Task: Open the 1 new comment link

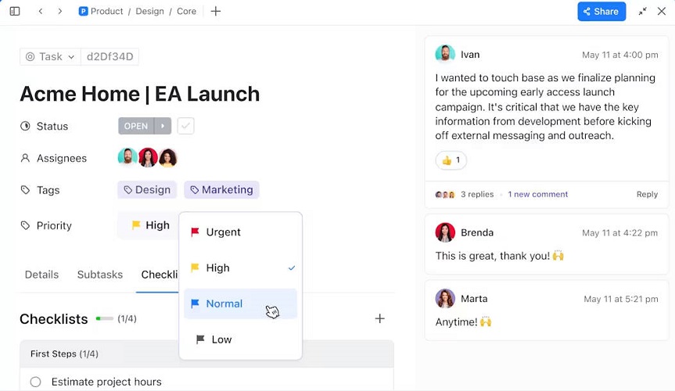Action: pyautogui.click(x=537, y=194)
